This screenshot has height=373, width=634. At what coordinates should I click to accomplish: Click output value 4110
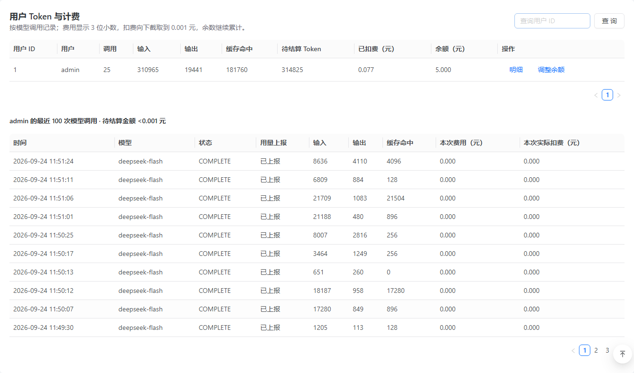[360, 161]
